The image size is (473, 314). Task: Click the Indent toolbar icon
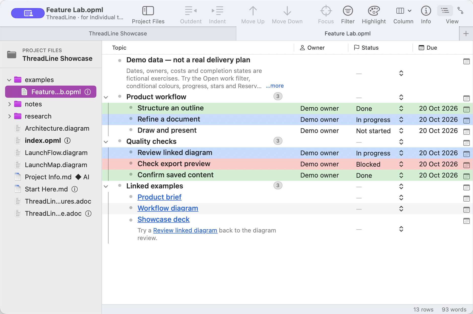tap(217, 11)
